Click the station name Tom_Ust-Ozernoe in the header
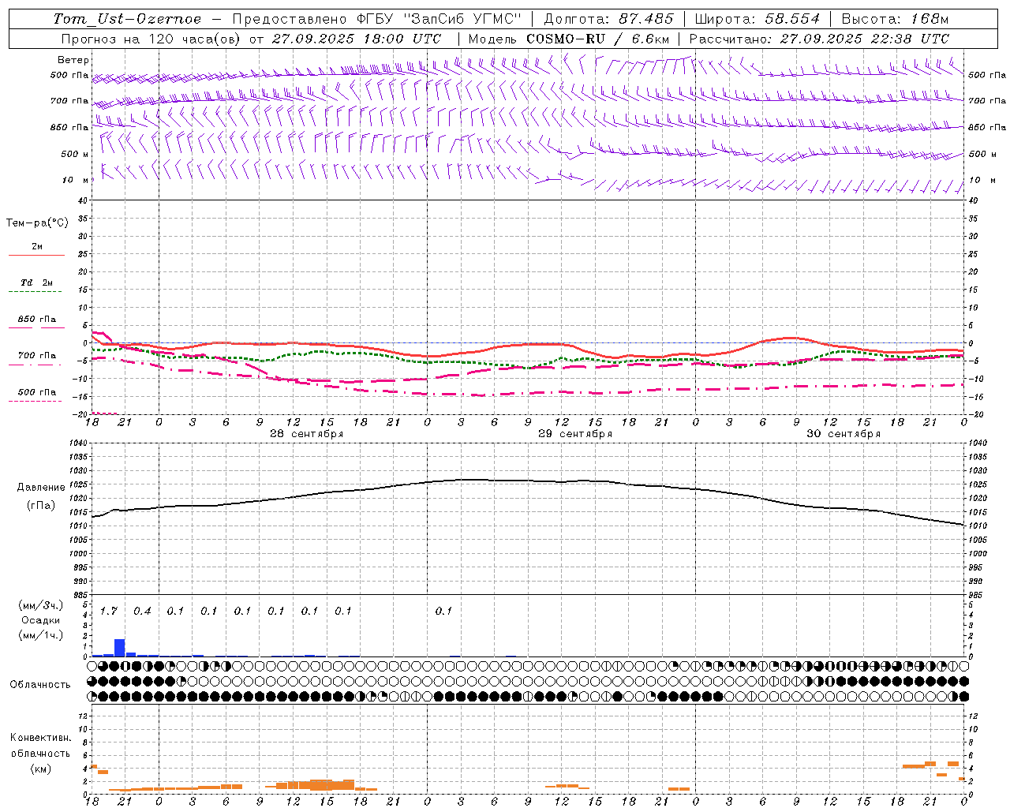The width and height of the screenshot is (1010, 808). pos(127,19)
